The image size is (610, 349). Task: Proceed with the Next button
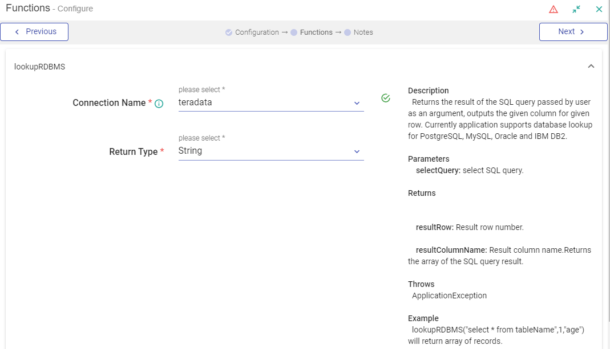tap(573, 32)
